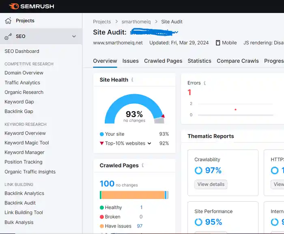Open the Progress tab
284x234 pixels.
tap(274, 61)
